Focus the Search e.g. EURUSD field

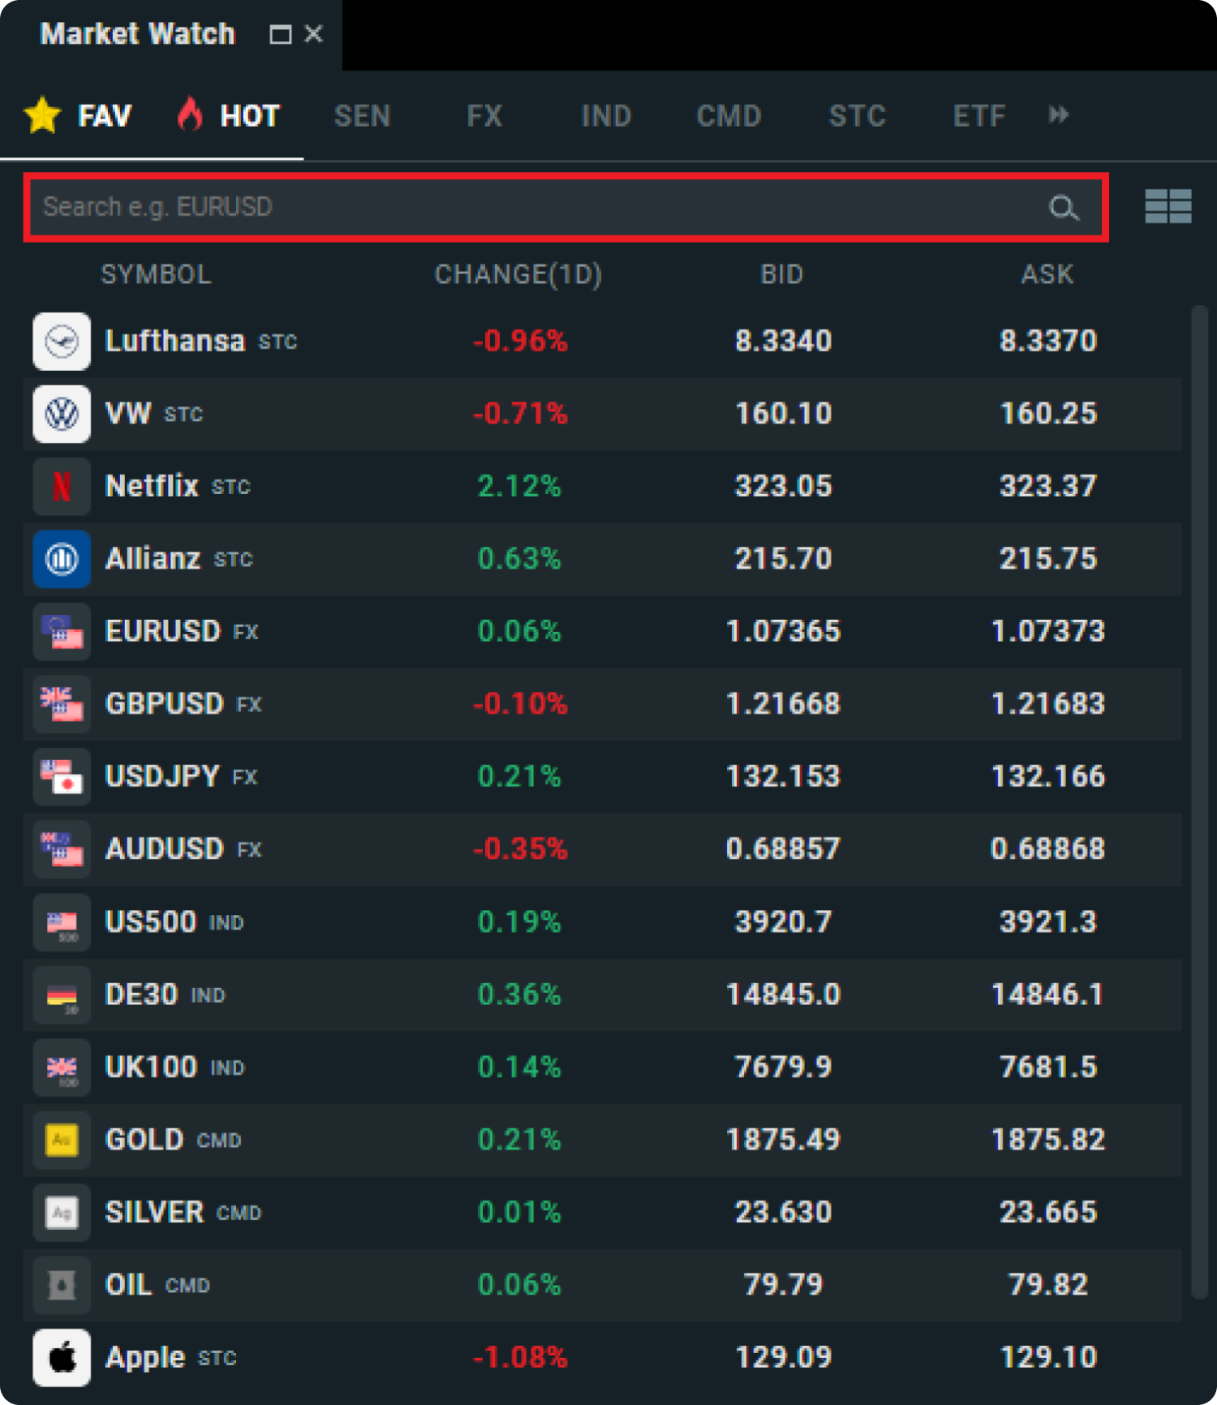[x=565, y=208]
